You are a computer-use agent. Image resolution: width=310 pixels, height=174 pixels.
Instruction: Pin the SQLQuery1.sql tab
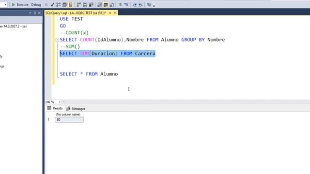110,13
